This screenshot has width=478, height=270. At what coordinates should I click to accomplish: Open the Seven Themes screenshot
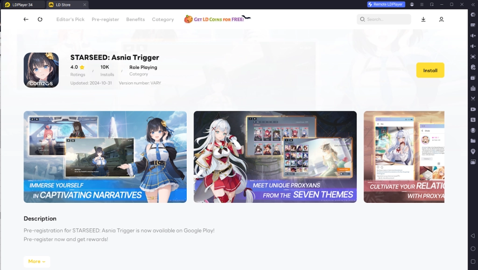click(x=275, y=157)
